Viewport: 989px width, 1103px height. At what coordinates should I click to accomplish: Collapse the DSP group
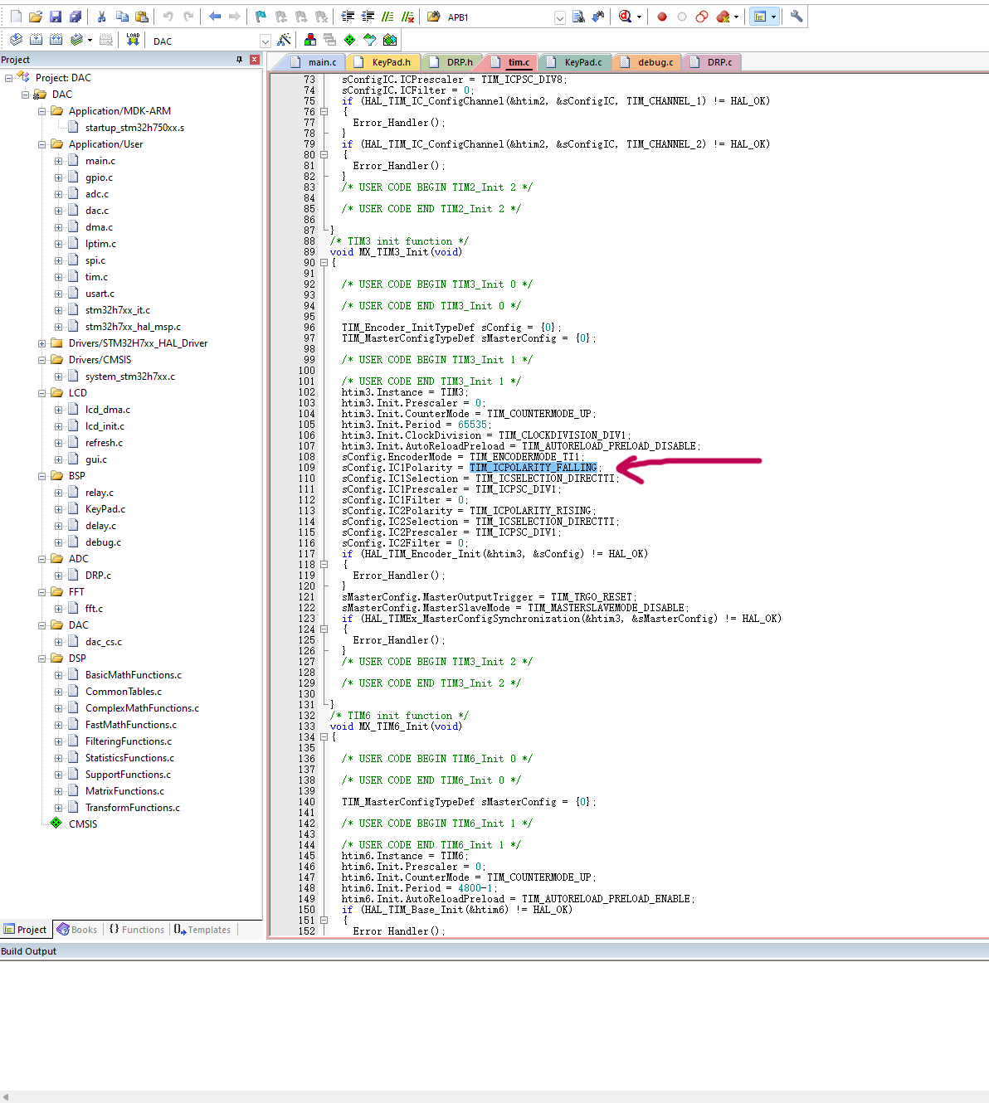[x=42, y=658]
